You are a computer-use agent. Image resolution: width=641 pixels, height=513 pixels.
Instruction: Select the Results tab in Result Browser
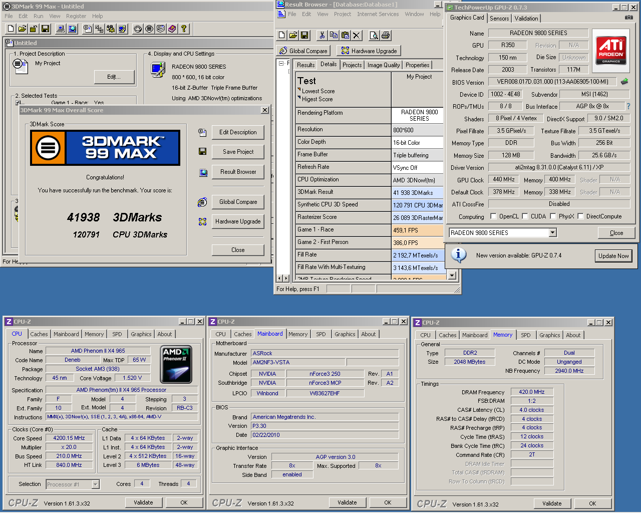[305, 65]
